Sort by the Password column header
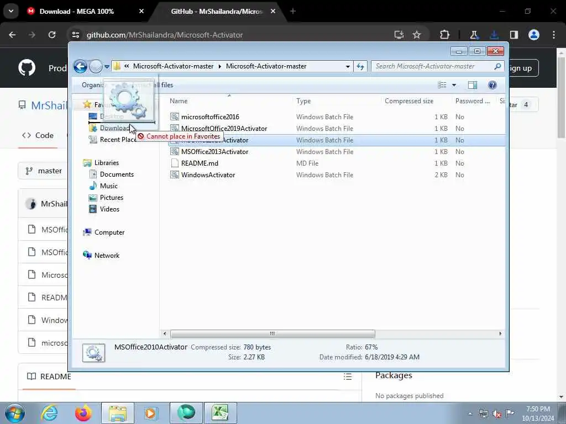 (474, 101)
